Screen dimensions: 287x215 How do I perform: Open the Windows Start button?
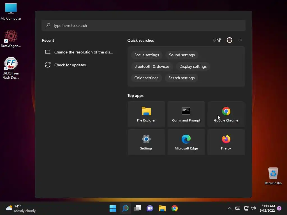[x=113, y=208]
